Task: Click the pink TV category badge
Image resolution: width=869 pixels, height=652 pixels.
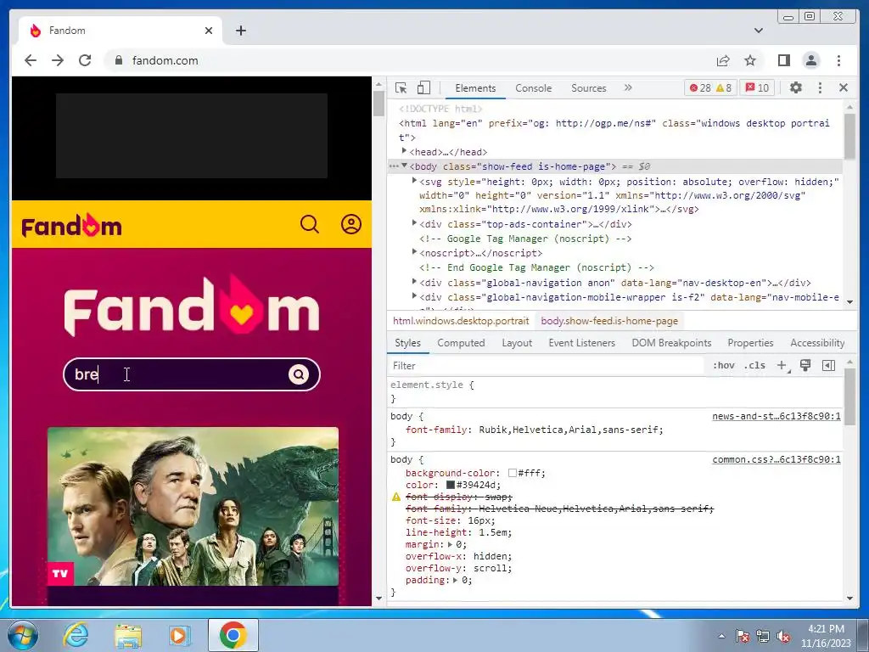Action: [x=60, y=574]
